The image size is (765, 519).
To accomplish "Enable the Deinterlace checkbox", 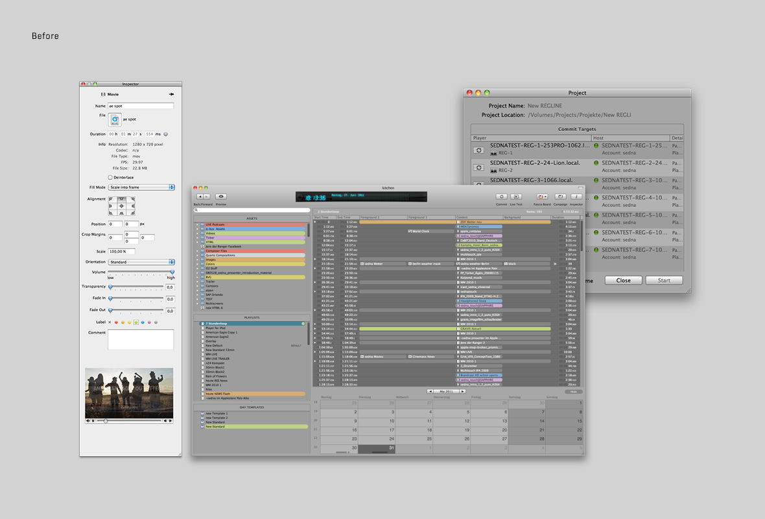I will pyautogui.click(x=110, y=177).
